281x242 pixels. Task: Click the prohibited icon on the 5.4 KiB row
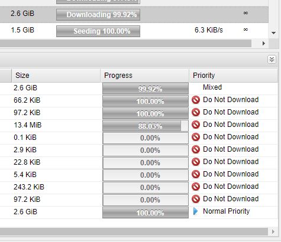[x=196, y=174]
